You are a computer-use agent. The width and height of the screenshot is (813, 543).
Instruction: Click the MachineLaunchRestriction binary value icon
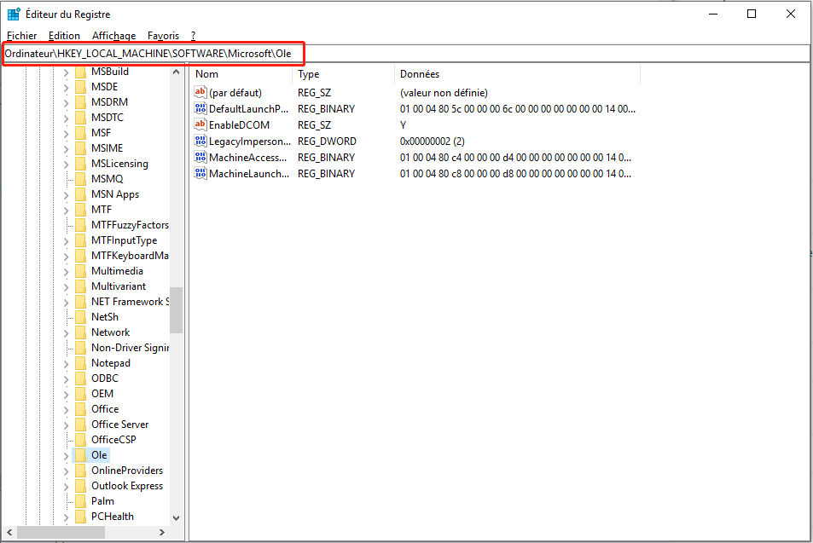(x=200, y=174)
